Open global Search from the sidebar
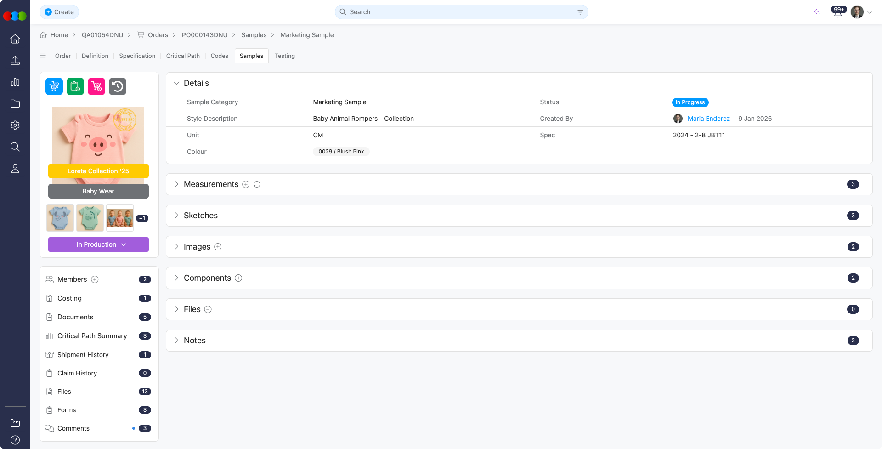 (15, 147)
